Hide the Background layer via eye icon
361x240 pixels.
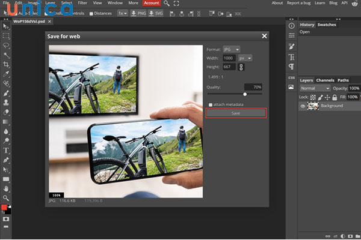pyautogui.click(x=303, y=106)
